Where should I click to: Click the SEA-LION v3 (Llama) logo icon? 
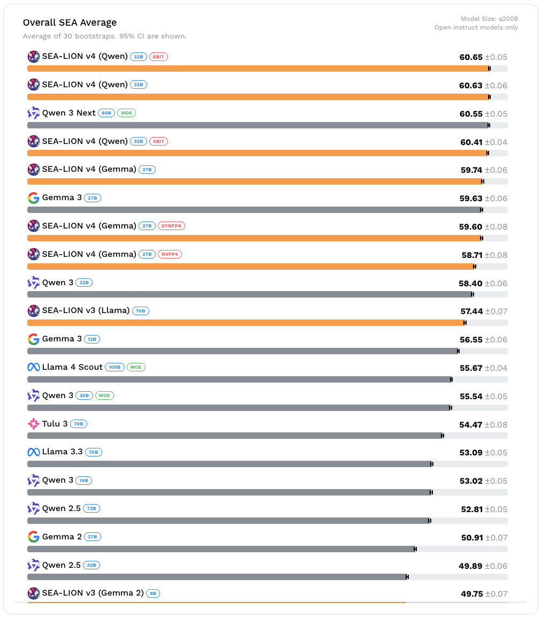(x=34, y=310)
